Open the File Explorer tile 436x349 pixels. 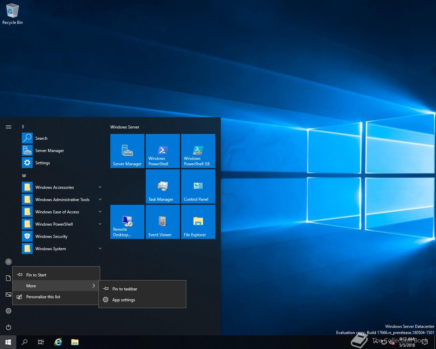[x=198, y=222]
